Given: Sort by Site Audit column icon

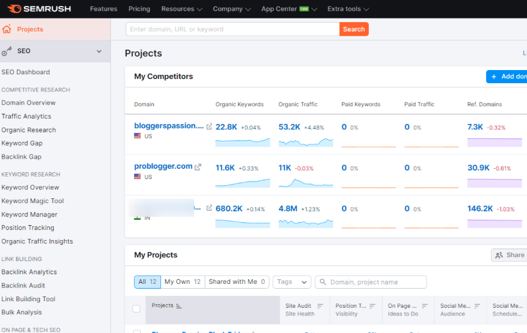Looking at the screenshot, I should (320, 306).
